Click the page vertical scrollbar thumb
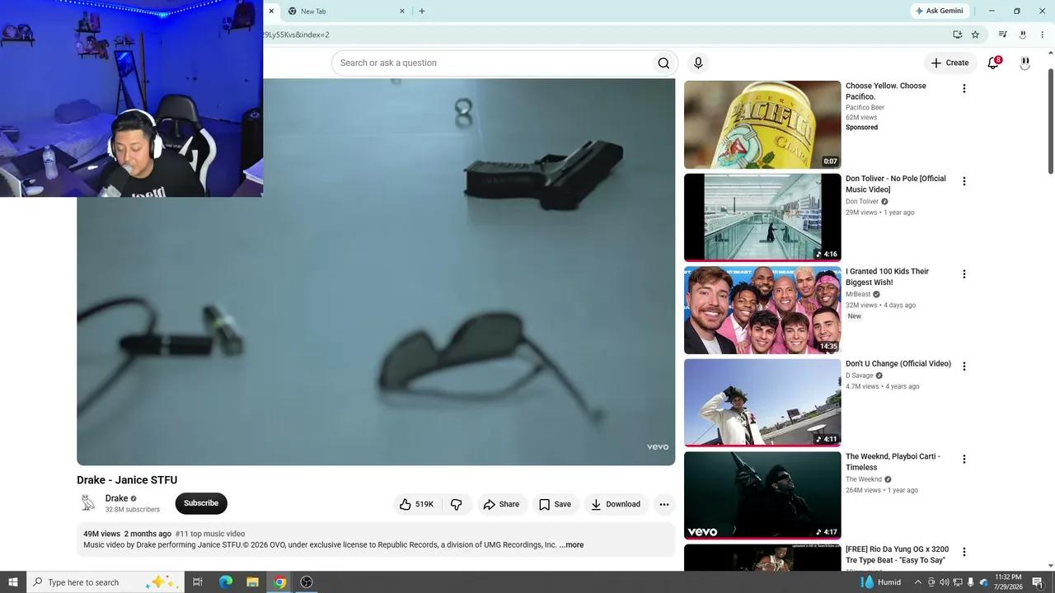 (x=1050, y=121)
